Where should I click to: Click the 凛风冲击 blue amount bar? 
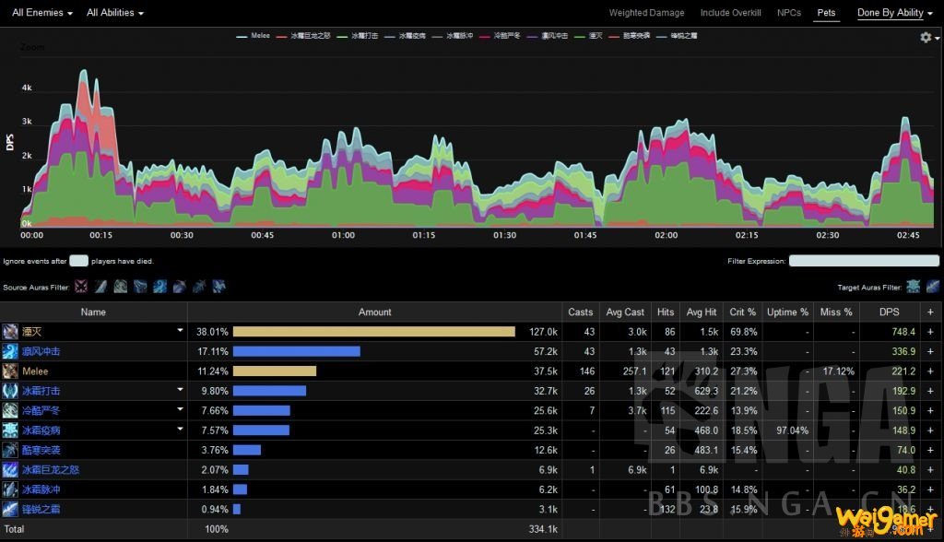pos(297,351)
